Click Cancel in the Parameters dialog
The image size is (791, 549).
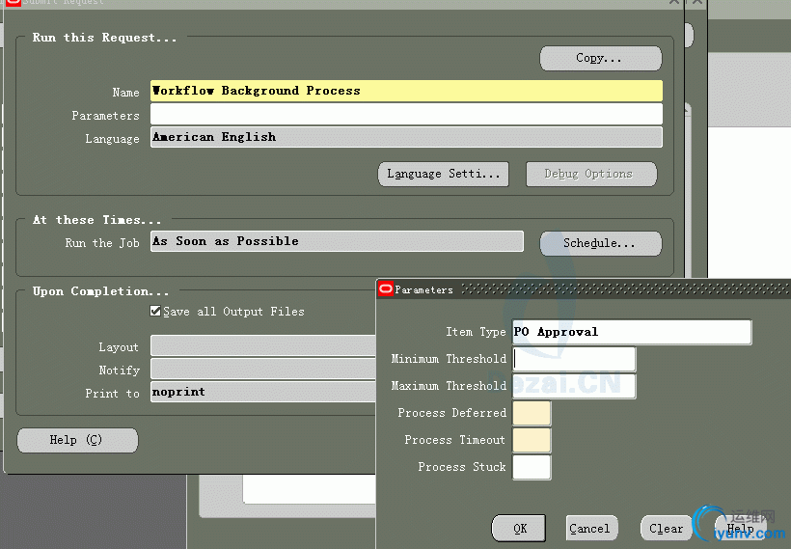click(591, 529)
